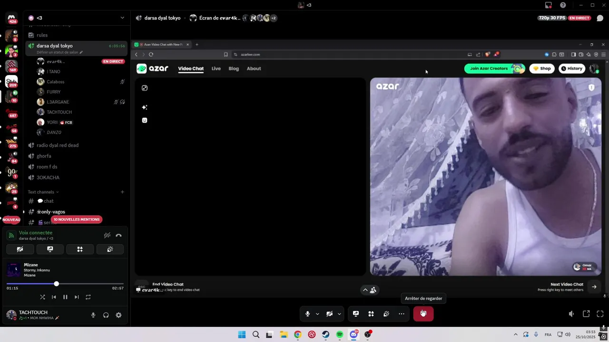The width and height of the screenshot is (609, 342).
Task: Enter fullscreen stream view
Action: pos(600,314)
